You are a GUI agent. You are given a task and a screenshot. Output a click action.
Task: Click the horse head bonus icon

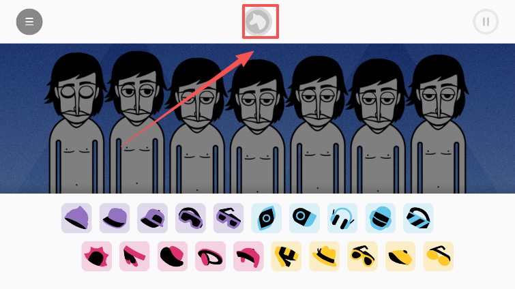click(258, 22)
